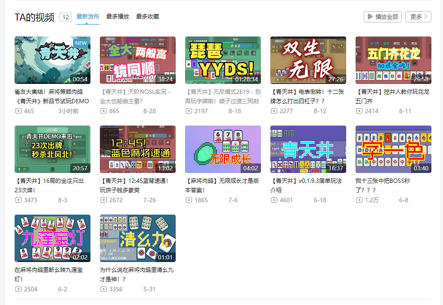Open the 五门齐花龙 video thumbnail
Viewport: 443px width, 305px height.
393,60
